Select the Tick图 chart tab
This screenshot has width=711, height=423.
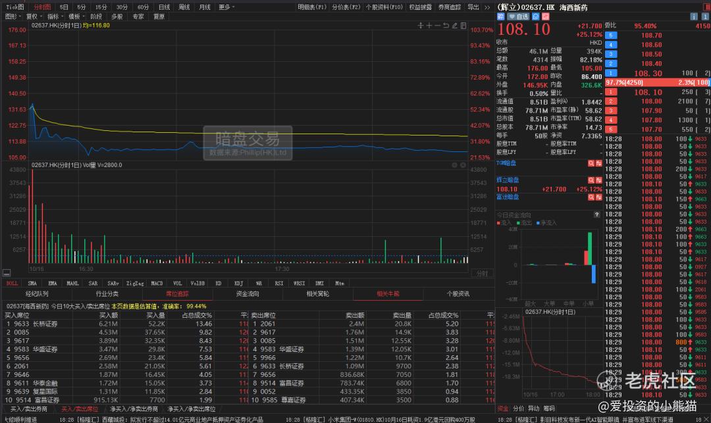[x=15, y=7]
